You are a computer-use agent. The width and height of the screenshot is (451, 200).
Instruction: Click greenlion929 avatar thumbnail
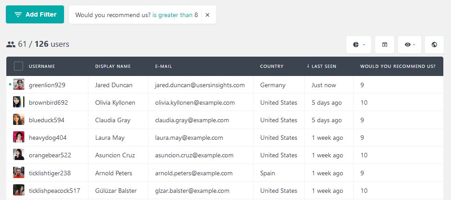[x=18, y=84]
